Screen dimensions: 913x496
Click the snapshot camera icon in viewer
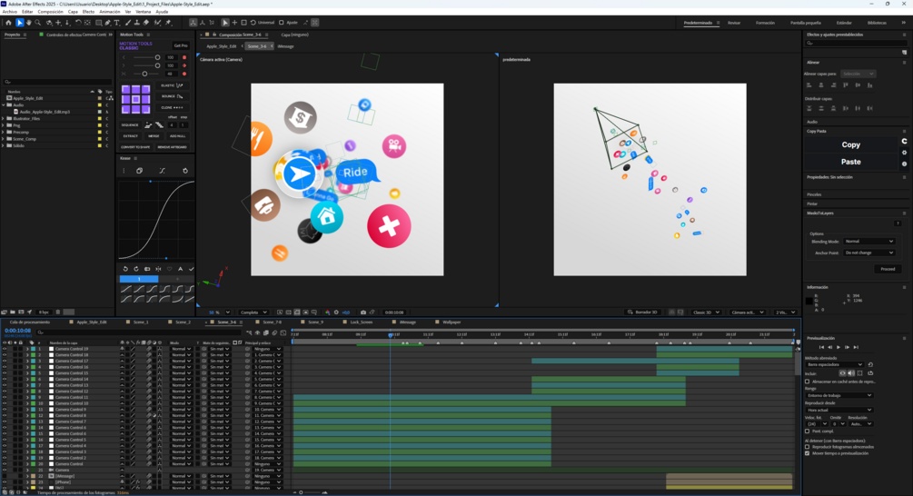[x=363, y=312]
